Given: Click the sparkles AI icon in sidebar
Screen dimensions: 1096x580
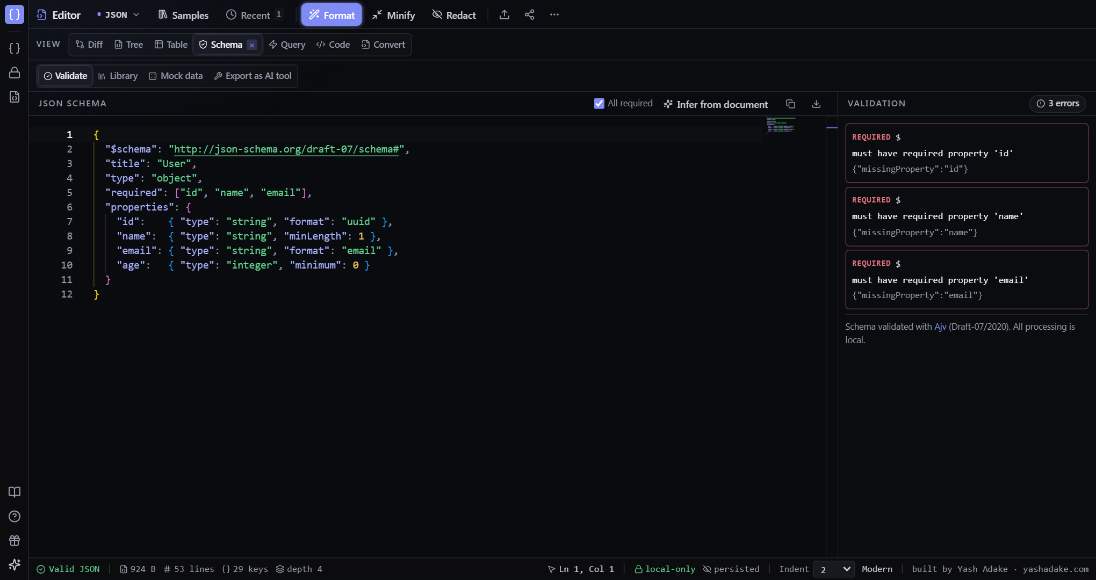Looking at the screenshot, I should point(15,564).
